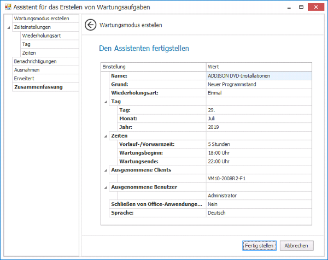Click the back arrow circle icon
328x260 pixels.
coord(90,25)
